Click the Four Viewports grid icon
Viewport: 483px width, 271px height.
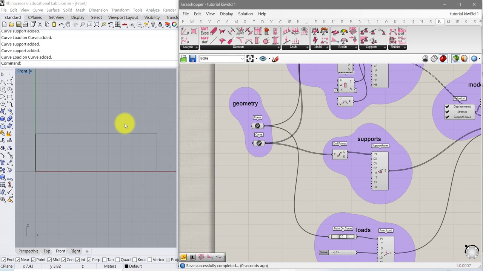pyautogui.click(x=118, y=24)
